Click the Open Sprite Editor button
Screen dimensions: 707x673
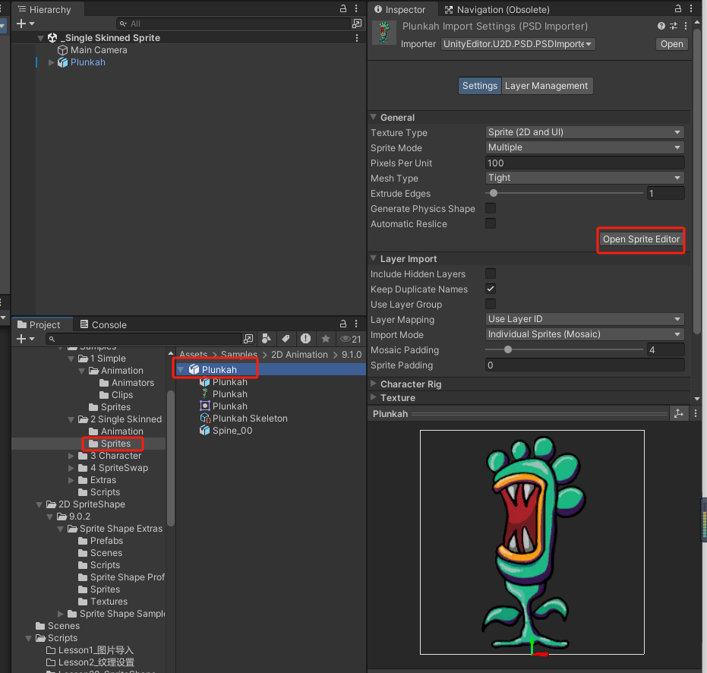pos(641,239)
